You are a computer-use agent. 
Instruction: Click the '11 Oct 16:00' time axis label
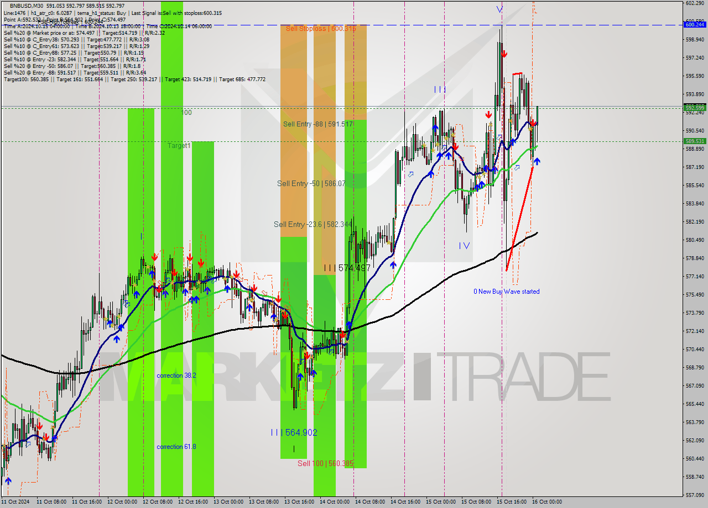pyautogui.click(x=86, y=502)
